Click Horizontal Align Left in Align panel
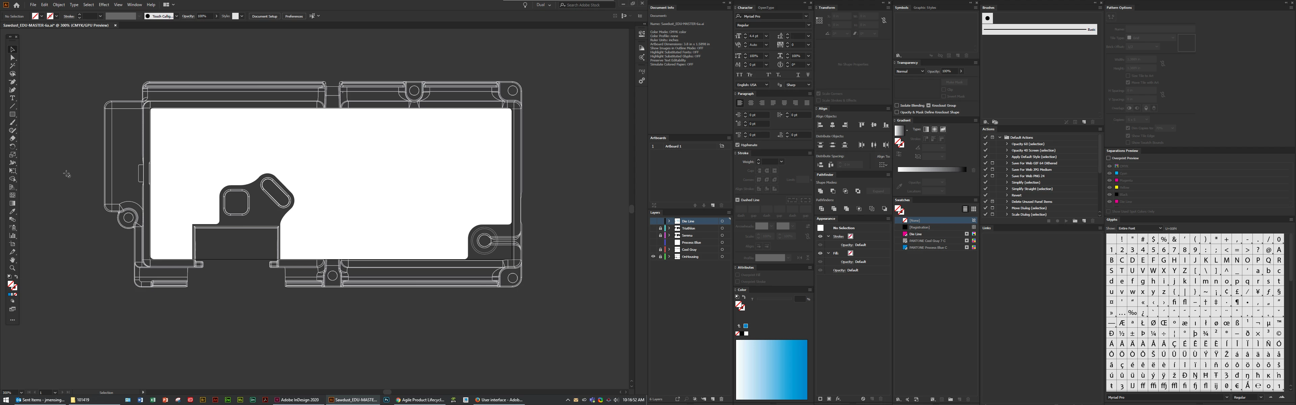 820,125
